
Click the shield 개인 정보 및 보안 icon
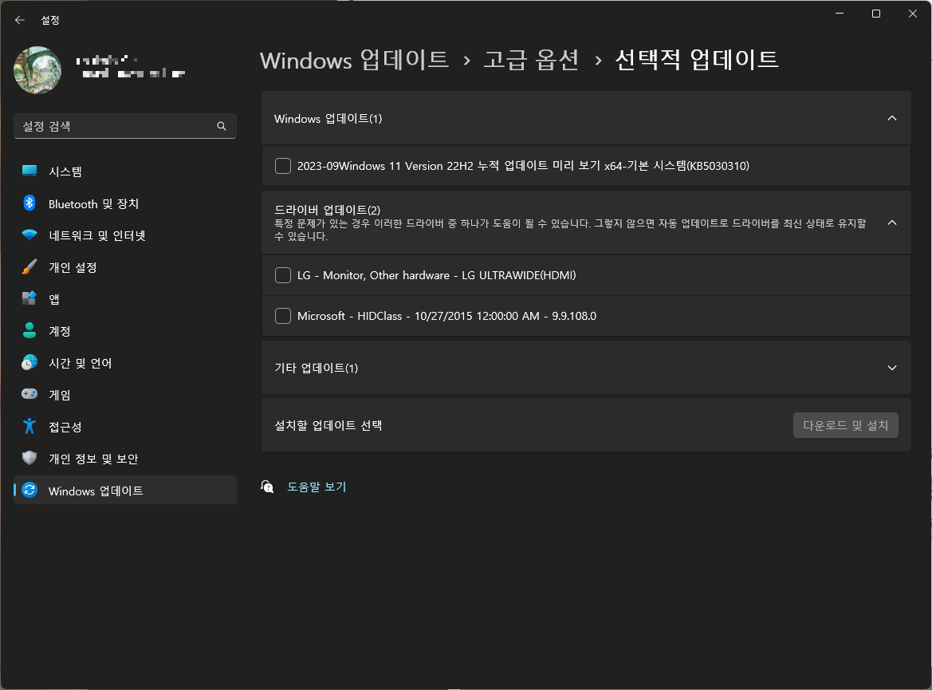click(x=29, y=458)
